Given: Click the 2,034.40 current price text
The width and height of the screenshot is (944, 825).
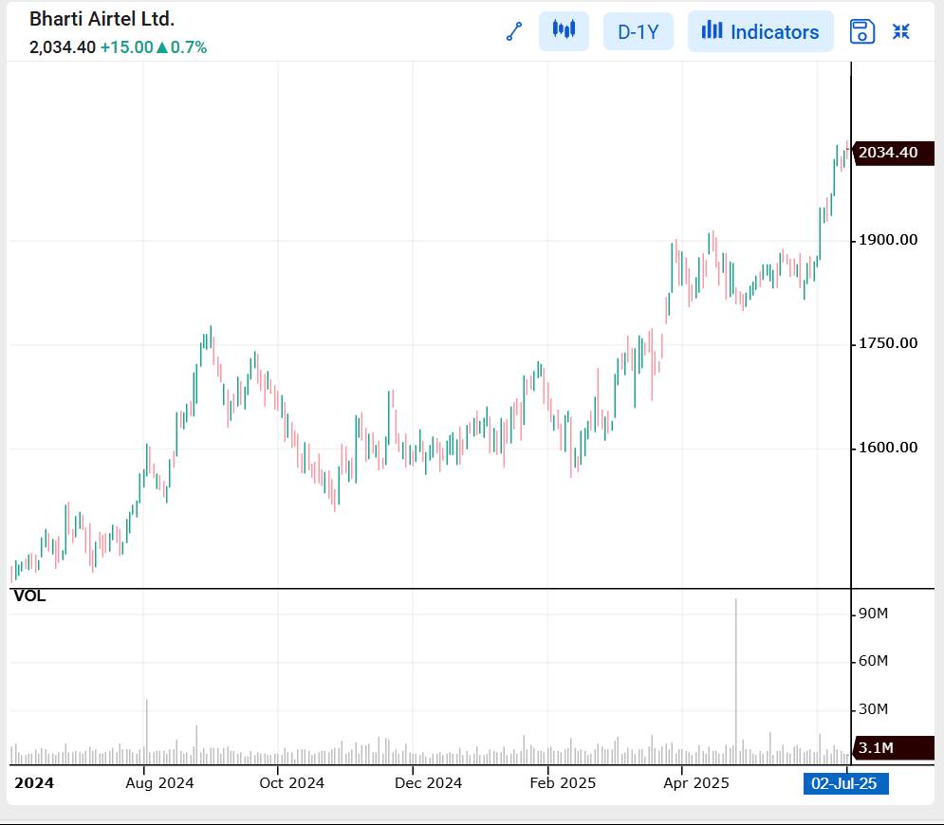Looking at the screenshot, I should (x=63, y=47).
